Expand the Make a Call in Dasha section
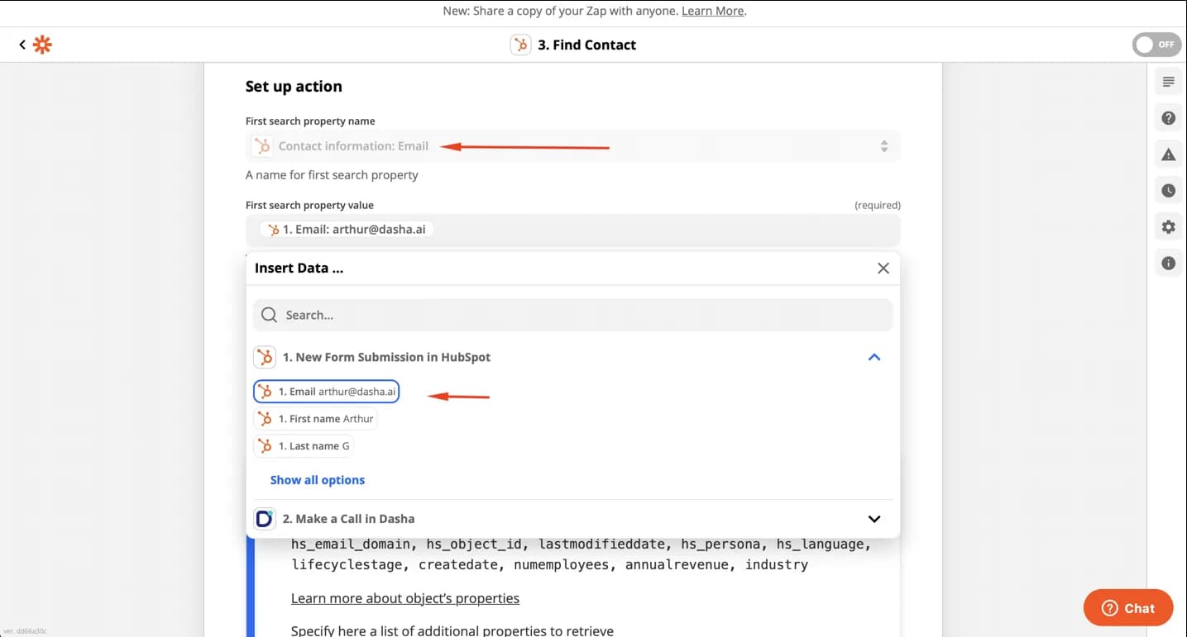 [873, 519]
